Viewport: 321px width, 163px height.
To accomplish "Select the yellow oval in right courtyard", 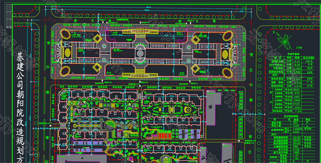I will (225, 54).
